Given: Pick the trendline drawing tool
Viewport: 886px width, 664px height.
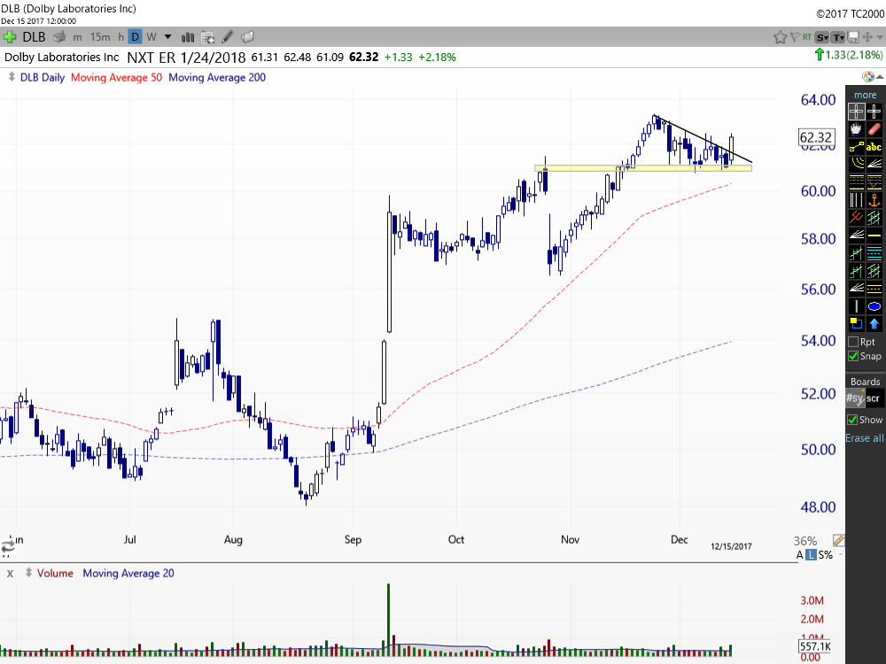Looking at the screenshot, I should [856, 147].
